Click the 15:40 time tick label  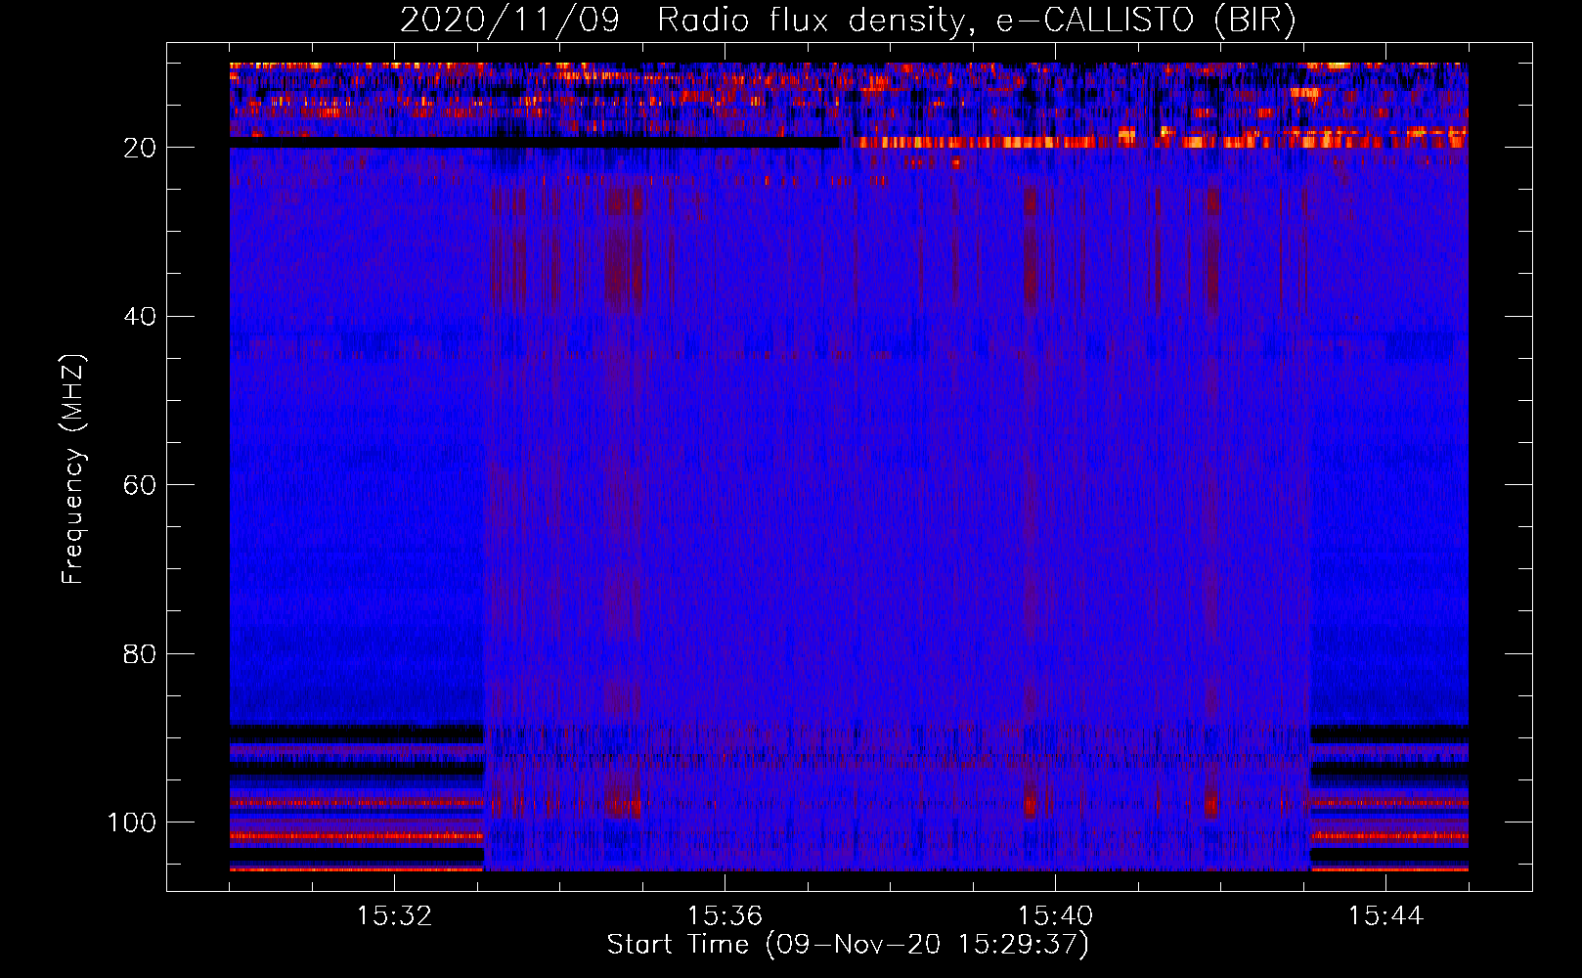coord(1055,916)
